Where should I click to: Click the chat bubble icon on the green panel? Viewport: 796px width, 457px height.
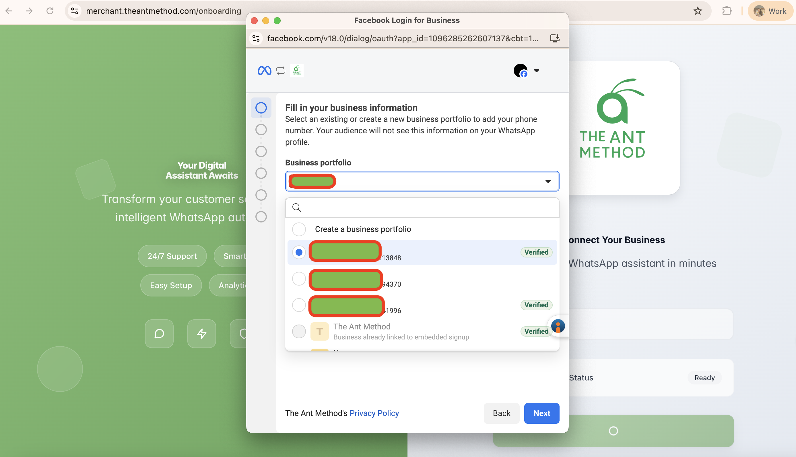pos(159,334)
